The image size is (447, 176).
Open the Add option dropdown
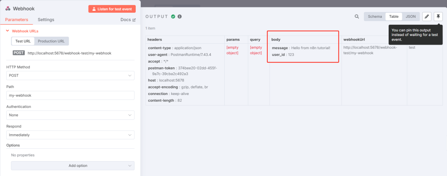tap(73, 165)
